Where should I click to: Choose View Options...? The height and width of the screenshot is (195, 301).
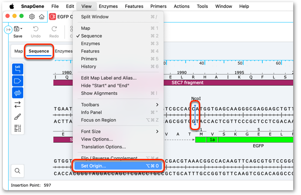(118, 139)
